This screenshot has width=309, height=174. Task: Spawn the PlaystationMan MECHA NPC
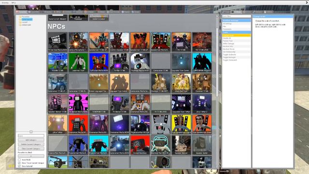[x=140, y=125]
